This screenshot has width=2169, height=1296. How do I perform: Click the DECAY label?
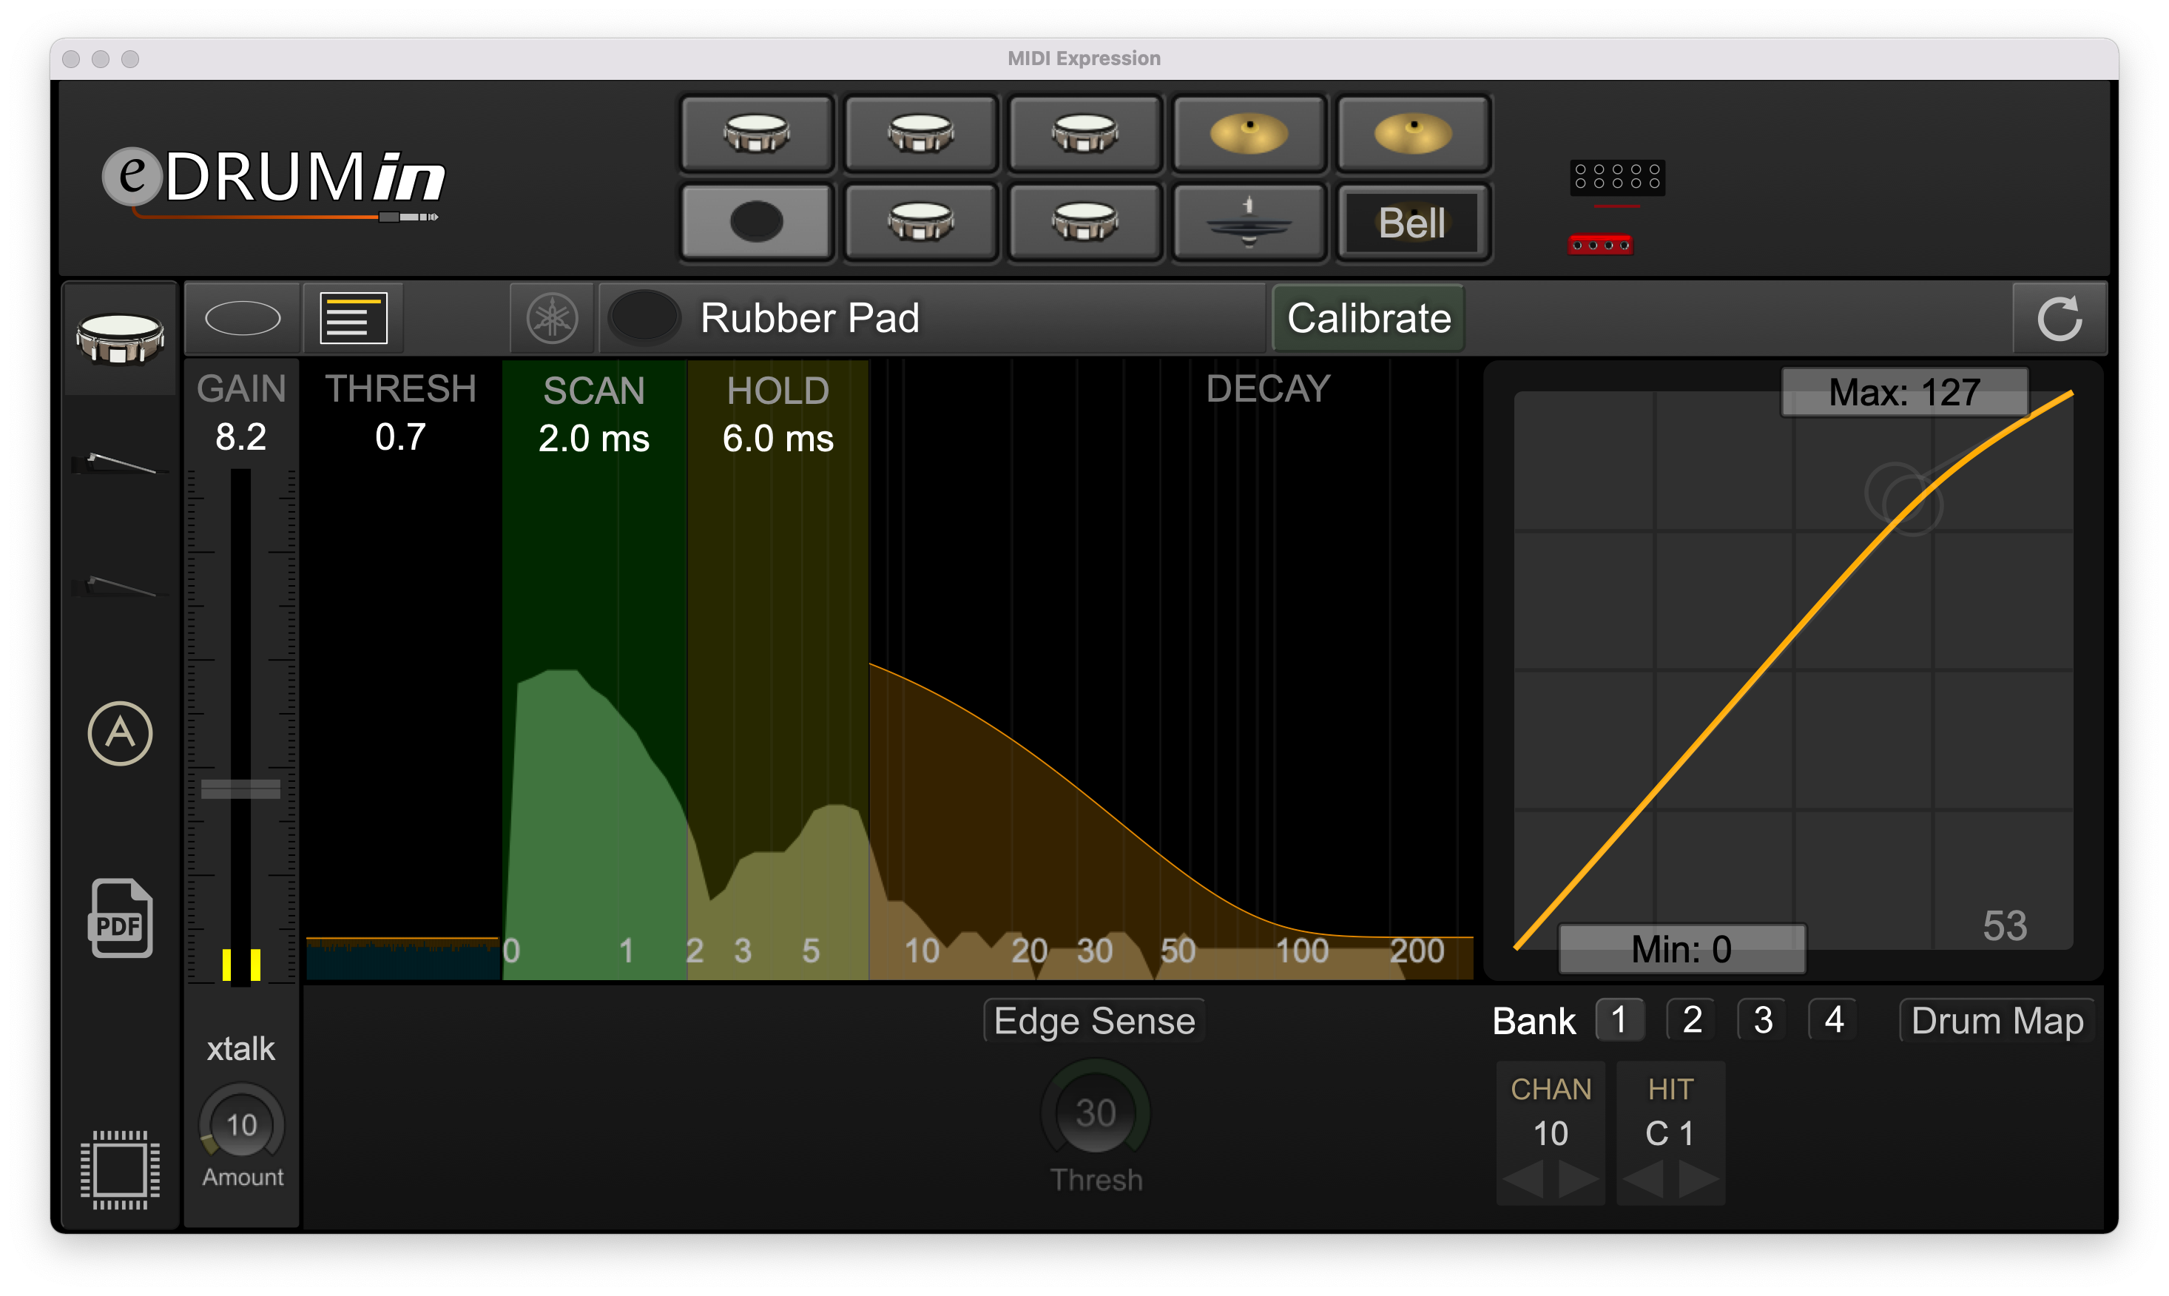[x=1268, y=388]
